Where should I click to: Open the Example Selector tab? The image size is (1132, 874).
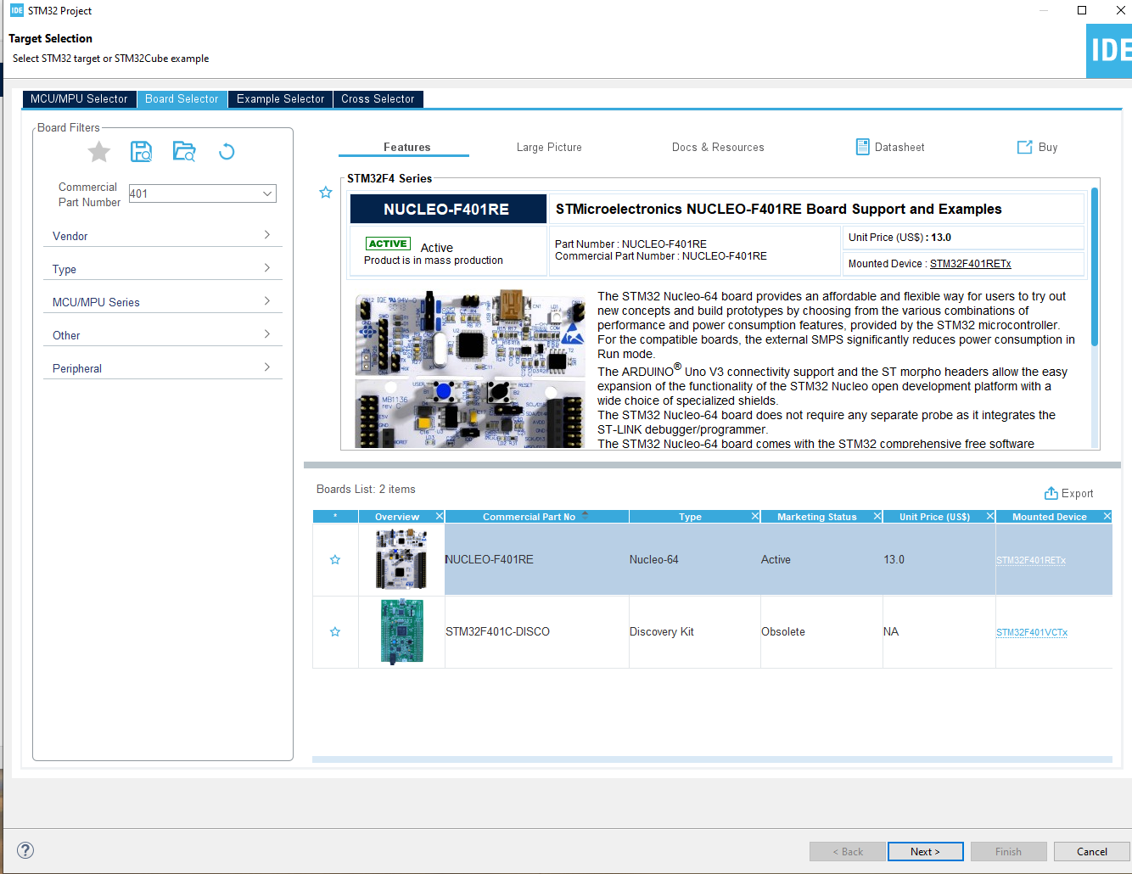[281, 99]
